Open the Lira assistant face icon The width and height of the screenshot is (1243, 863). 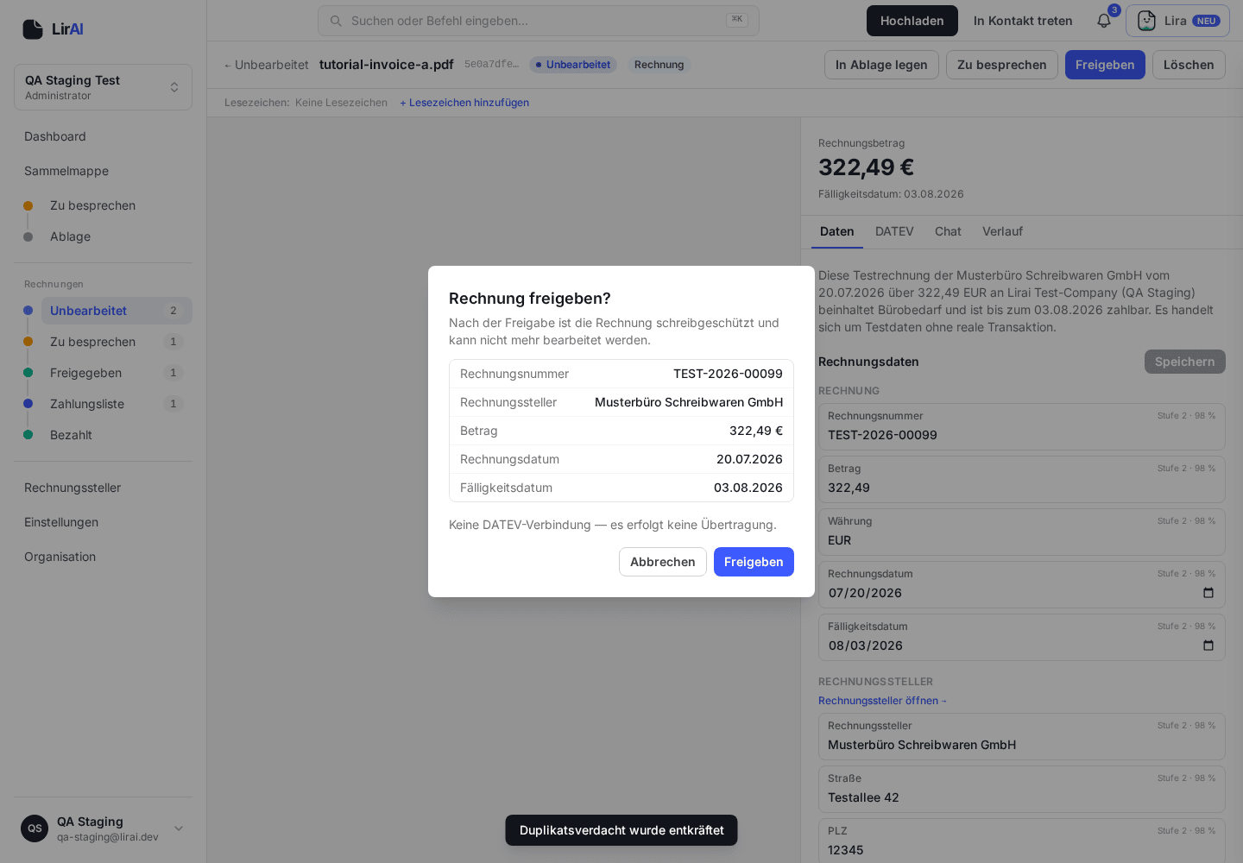(1146, 21)
